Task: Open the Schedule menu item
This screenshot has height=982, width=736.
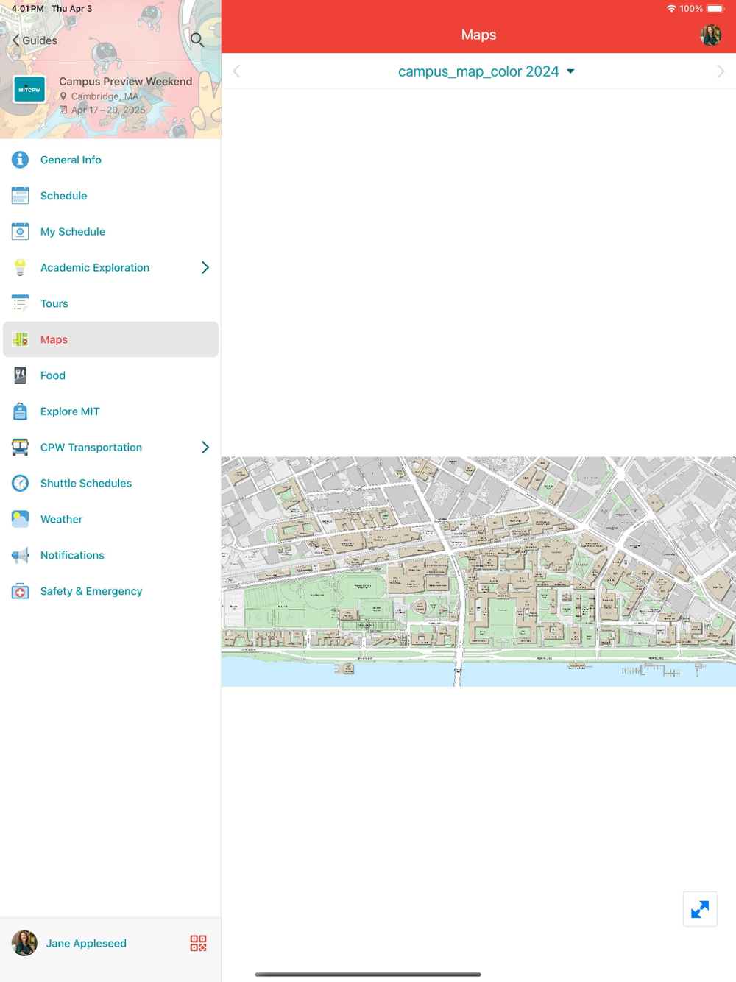Action: 110,196
